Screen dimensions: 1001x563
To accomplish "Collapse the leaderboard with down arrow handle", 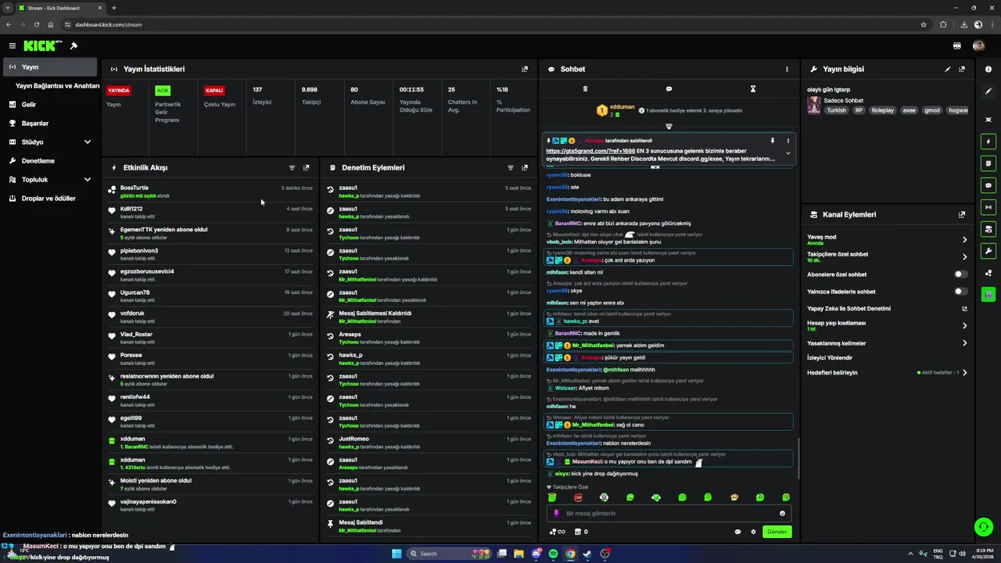I will click(x=669, y=126).
